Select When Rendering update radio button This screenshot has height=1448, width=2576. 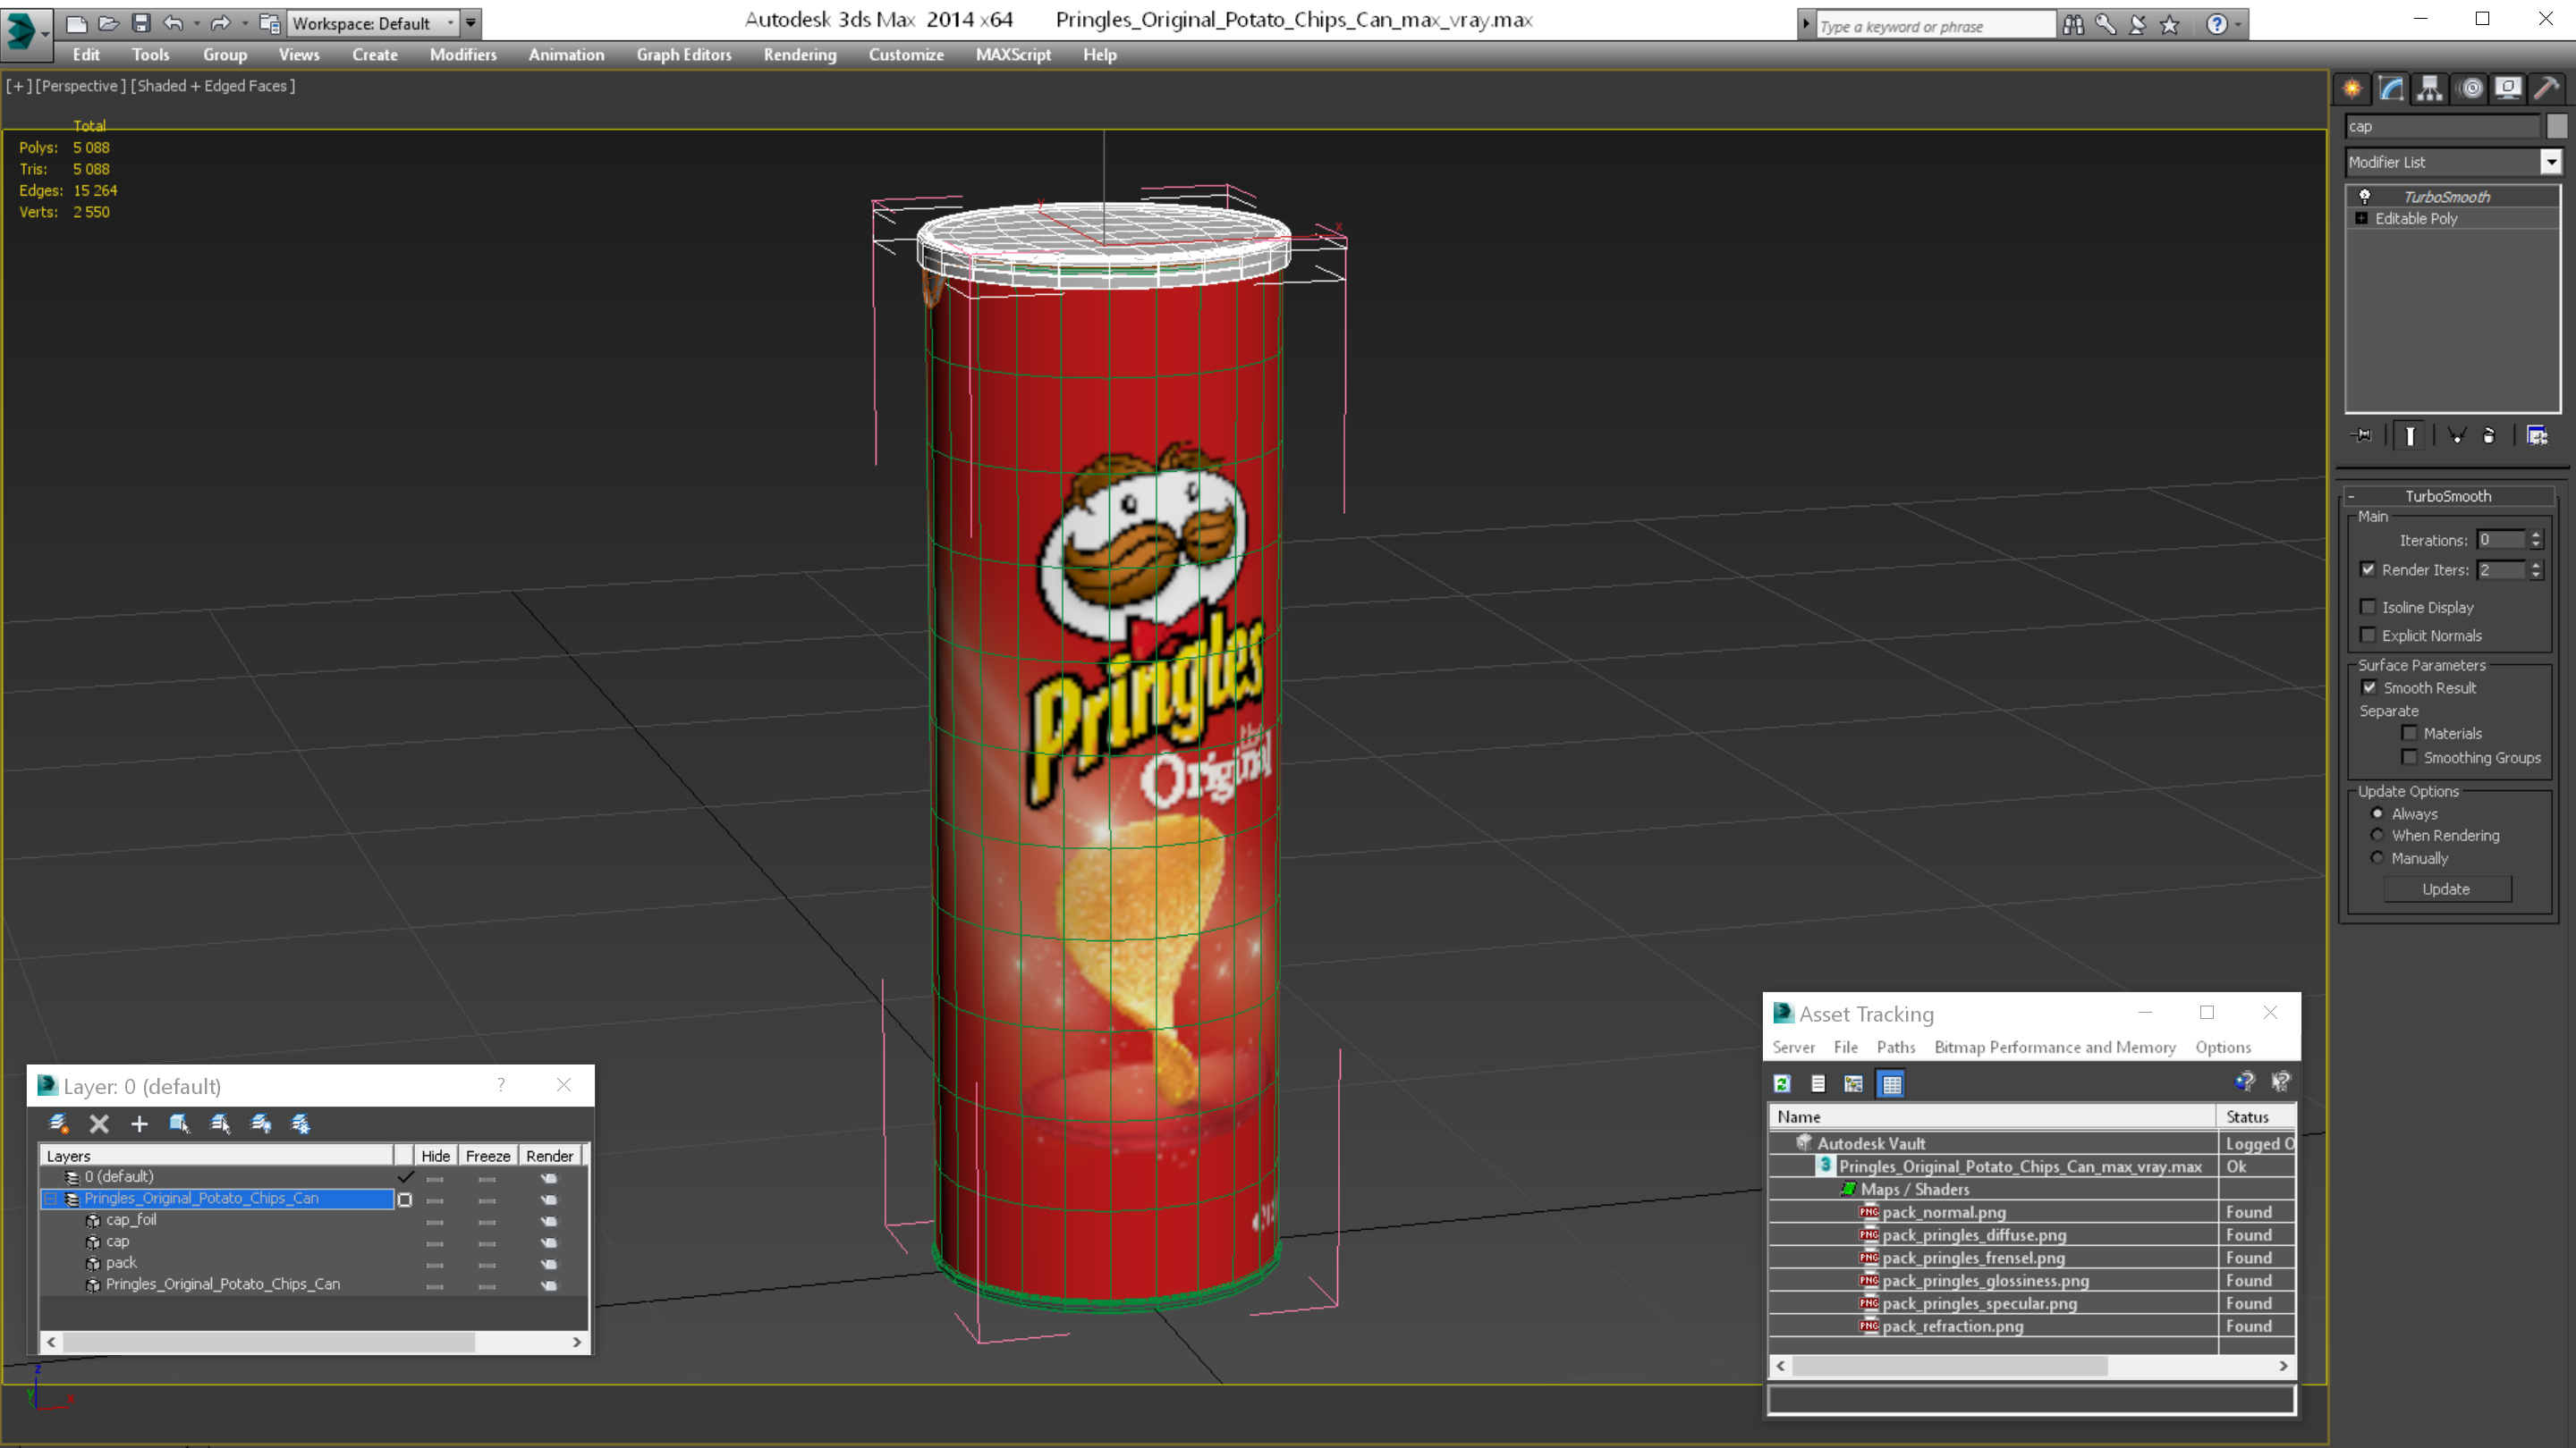tap(2378, 836)
